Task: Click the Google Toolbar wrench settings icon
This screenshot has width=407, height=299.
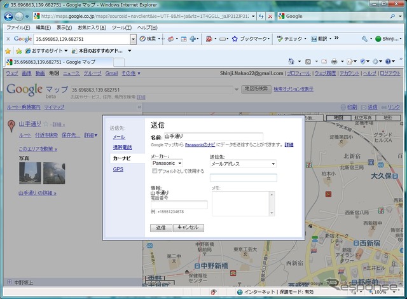Action: click(364, 39)
